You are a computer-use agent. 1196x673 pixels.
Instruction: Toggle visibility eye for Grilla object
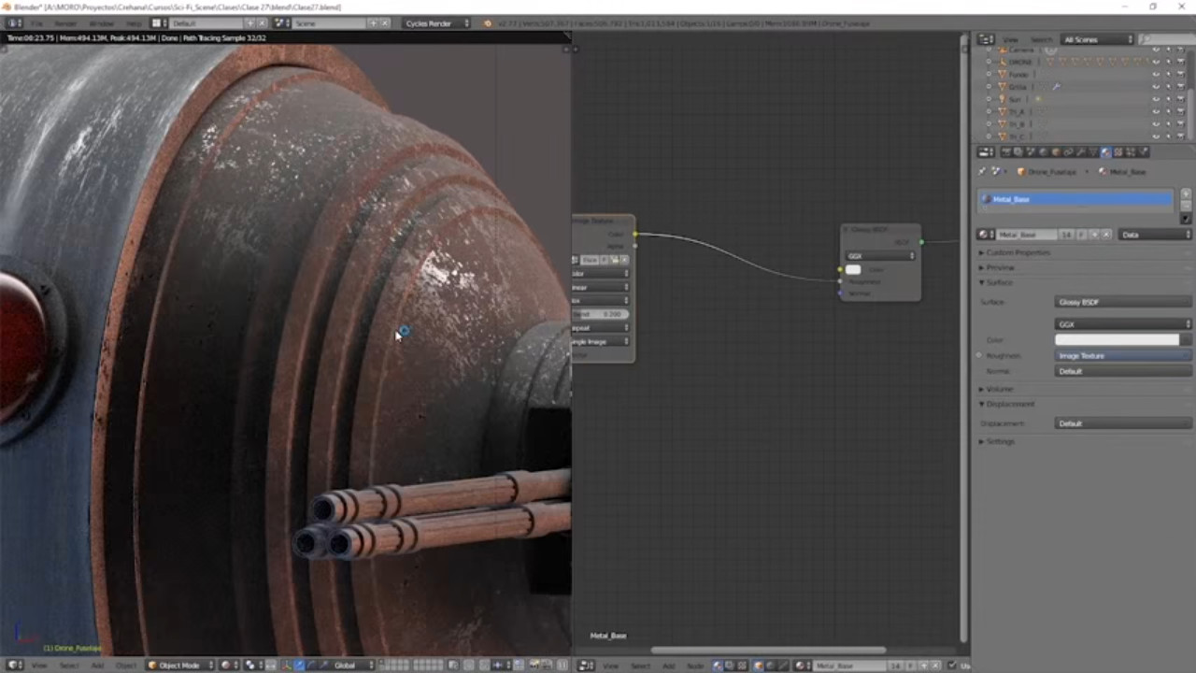(1156, 87)
